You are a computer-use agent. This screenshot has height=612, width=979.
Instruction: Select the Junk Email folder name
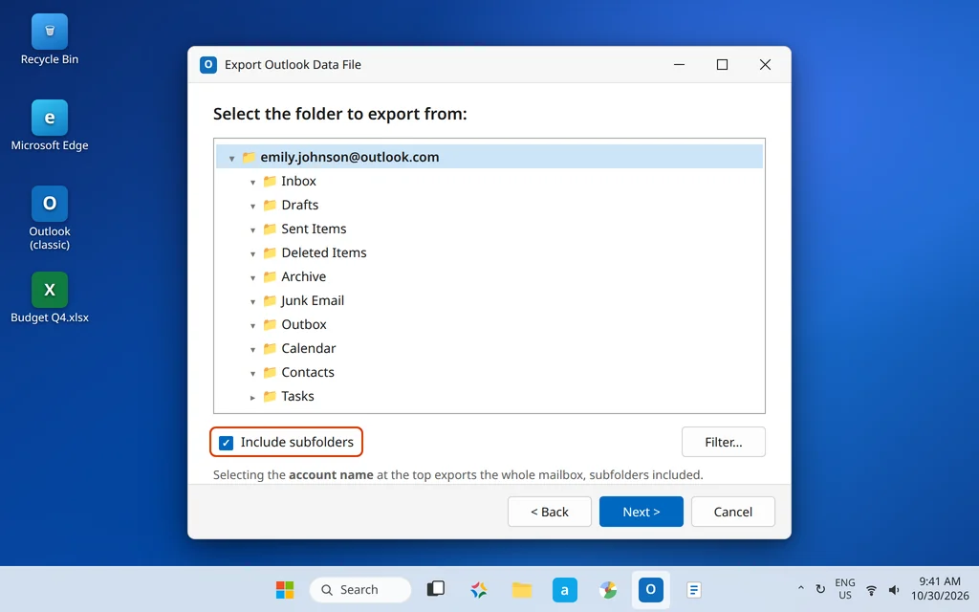tap(313, 300)
